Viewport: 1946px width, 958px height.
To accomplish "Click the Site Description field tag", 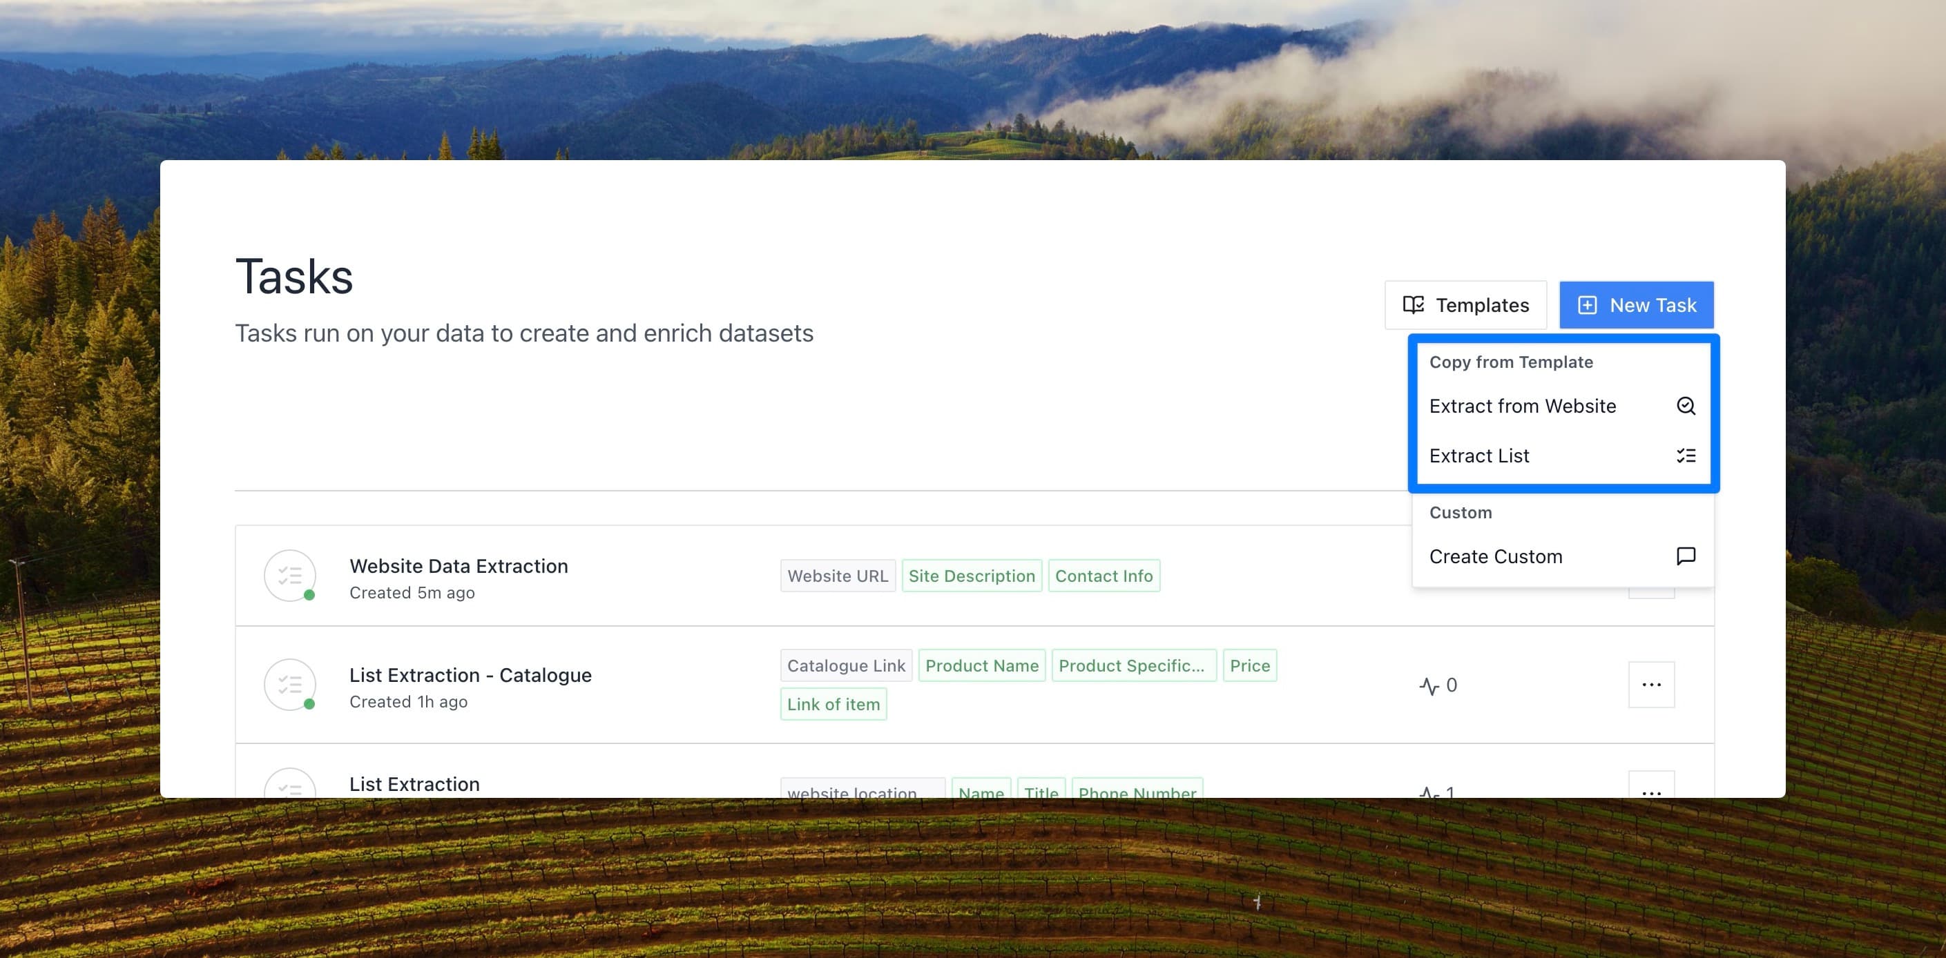I will pyautogui.click(x=972, y=576).
